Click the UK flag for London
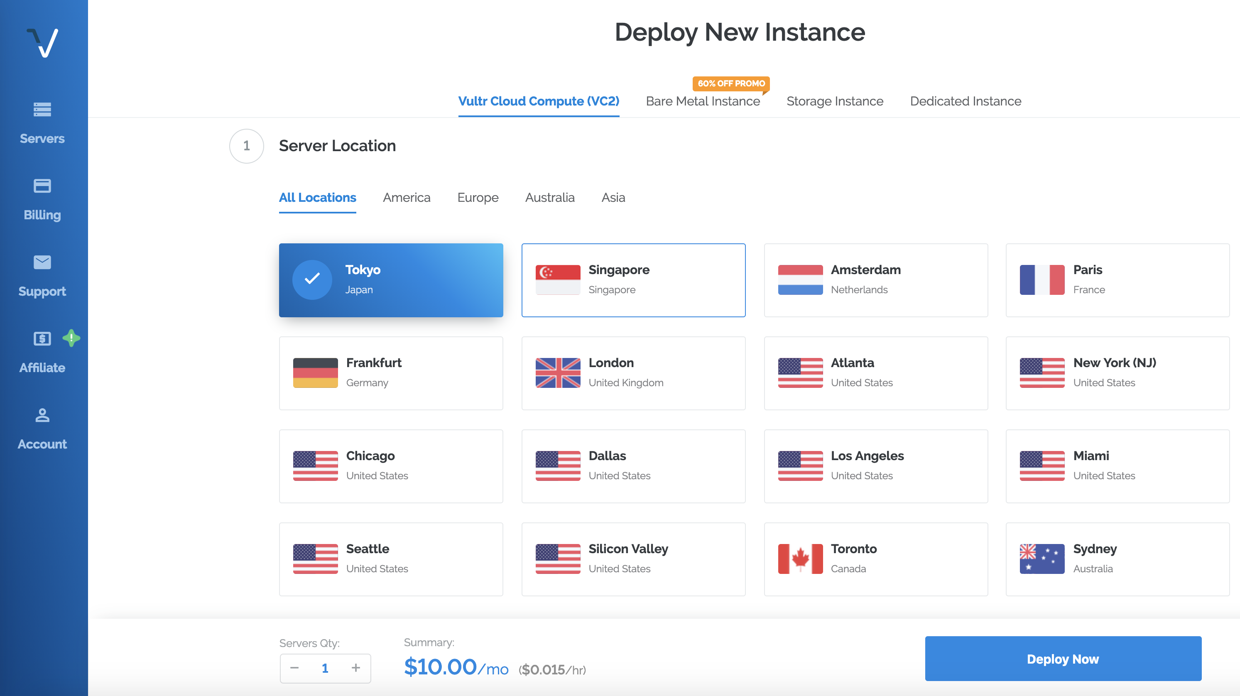Screen dimensions: 1240x696 click(x=558, y=373)
